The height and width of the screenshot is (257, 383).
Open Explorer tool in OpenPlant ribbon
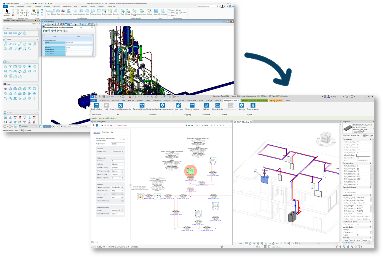click(x=34, y=12)
